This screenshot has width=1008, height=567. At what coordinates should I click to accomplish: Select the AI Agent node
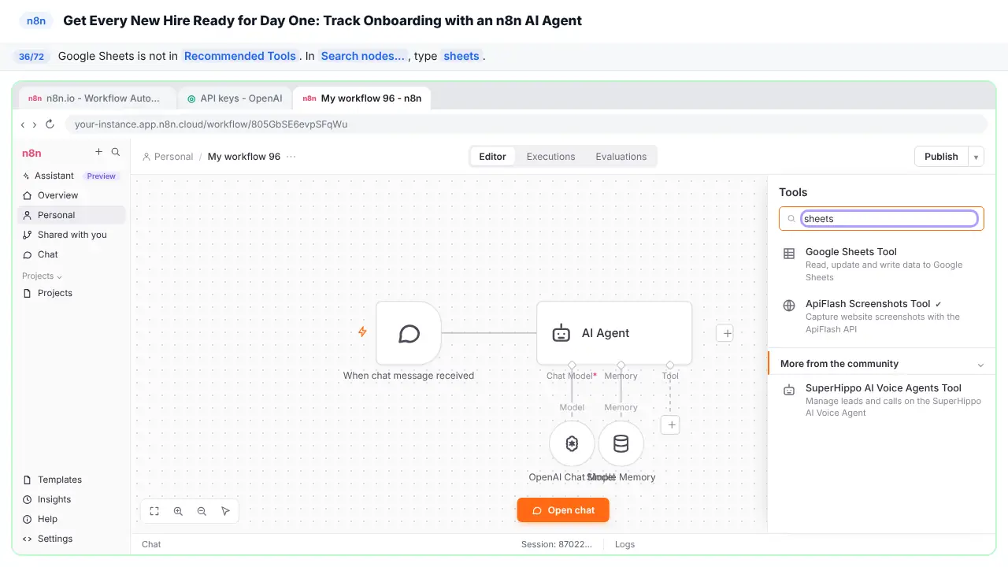pos(614,333)
